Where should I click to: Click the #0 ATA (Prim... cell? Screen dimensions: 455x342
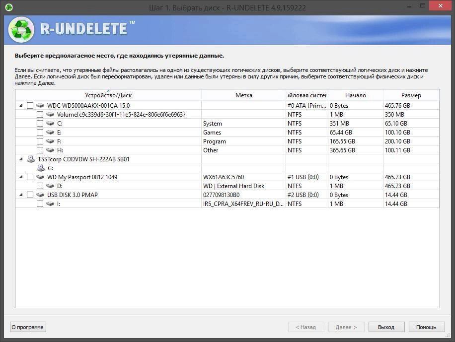pyautogui.click(x=306, y=106)
